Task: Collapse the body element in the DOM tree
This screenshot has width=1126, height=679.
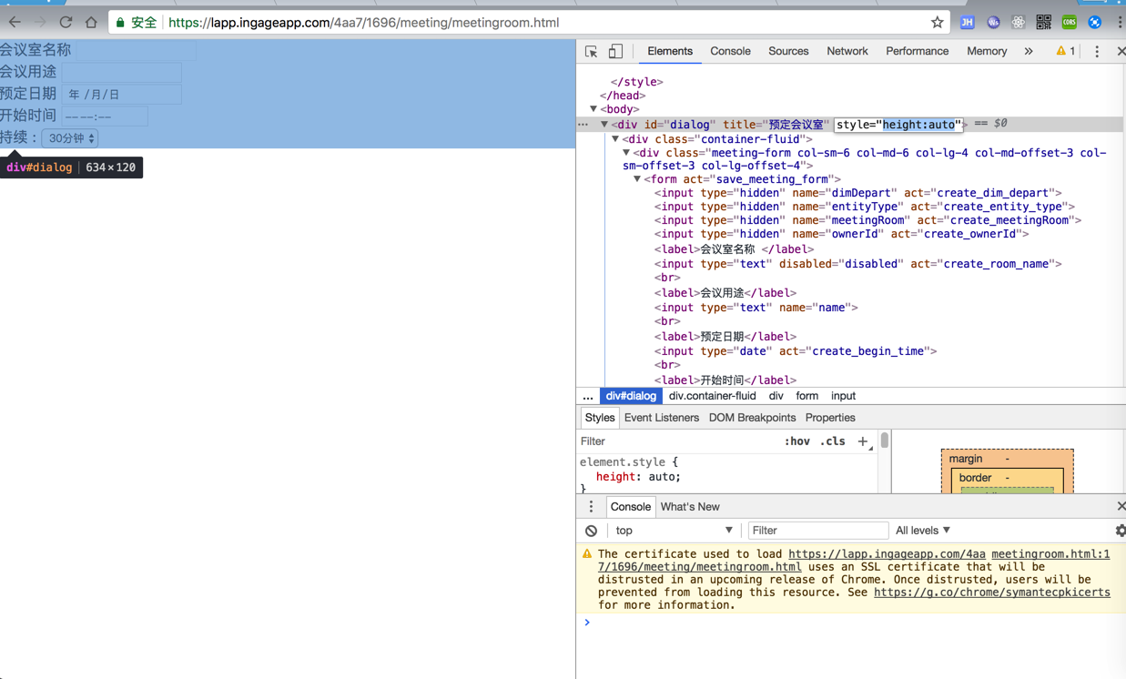Action: tap(593, 109)
